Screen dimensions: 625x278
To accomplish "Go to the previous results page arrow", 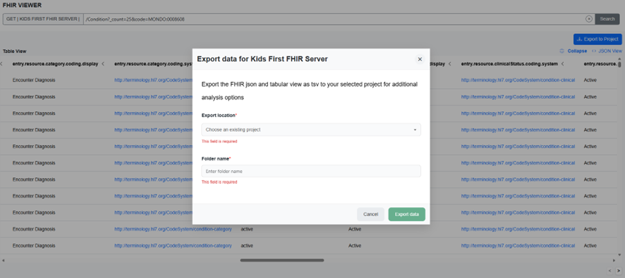I will 610,271.
